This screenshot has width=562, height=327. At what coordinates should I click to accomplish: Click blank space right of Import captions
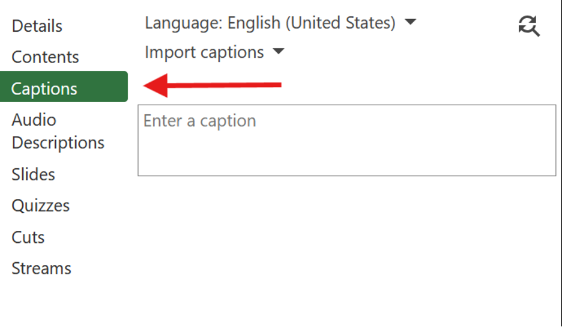[408, 52]
